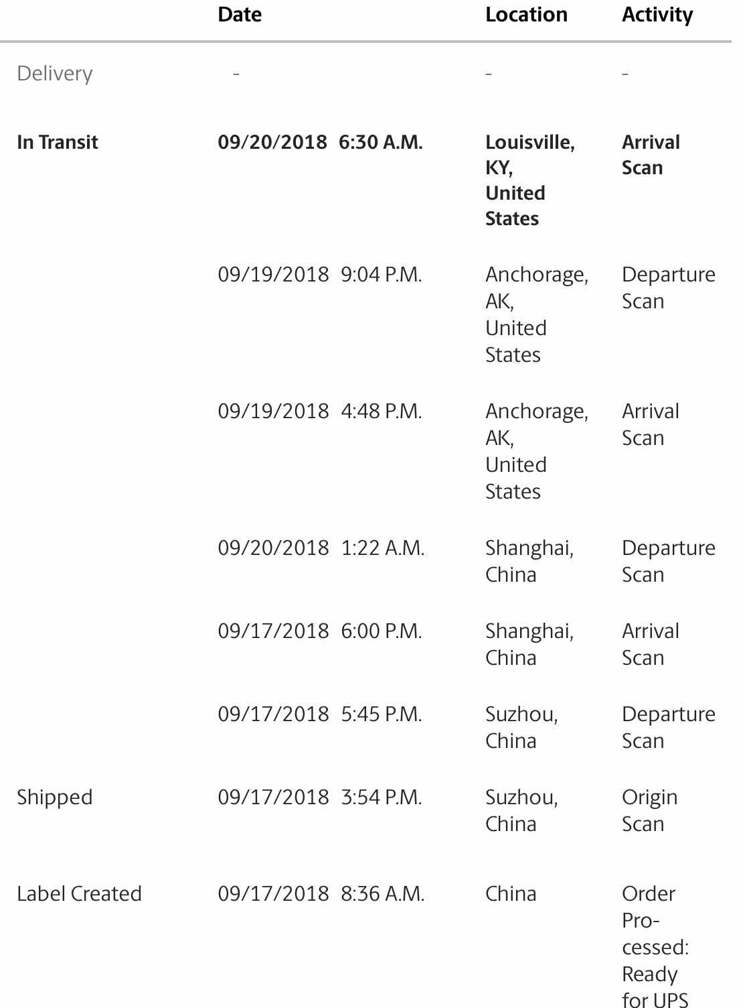Click the 09/20/2018 6:30 A.M. entry
This screenshot has width=745, height=1008.
tap(321, 142)
